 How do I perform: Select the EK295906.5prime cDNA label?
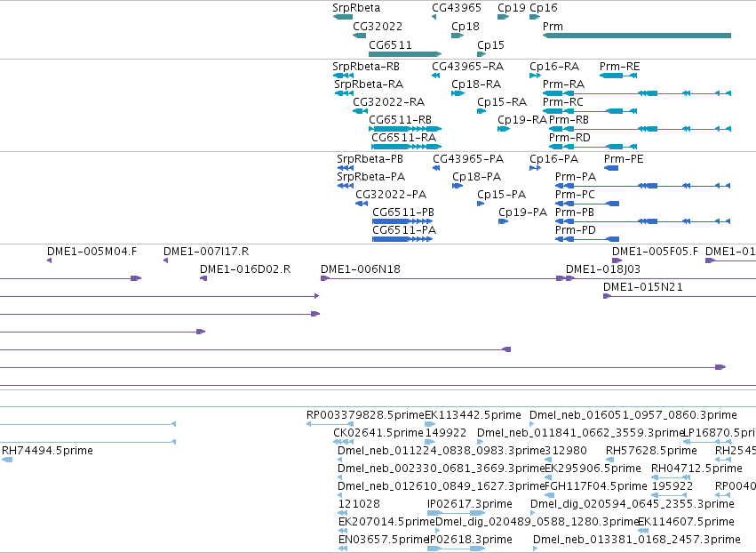tap(593, 469)
